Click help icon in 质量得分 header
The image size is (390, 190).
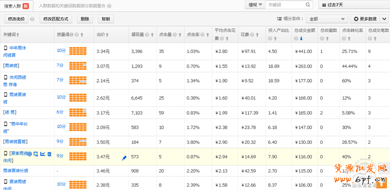tap(77, 35)
